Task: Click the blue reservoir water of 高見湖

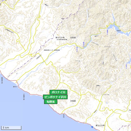Action: [112, 28]
